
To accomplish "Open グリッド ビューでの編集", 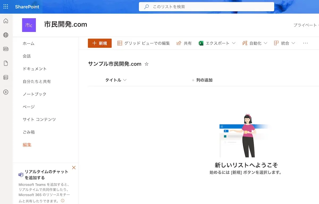I will pyautogui.click(x=144, y=43).
